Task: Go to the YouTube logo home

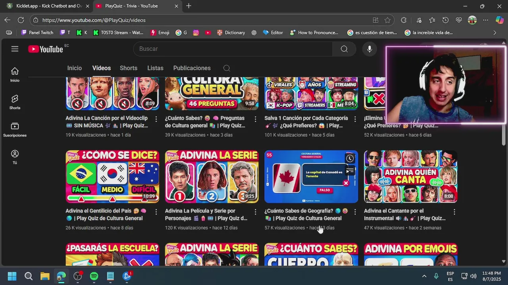Action: 46,49
